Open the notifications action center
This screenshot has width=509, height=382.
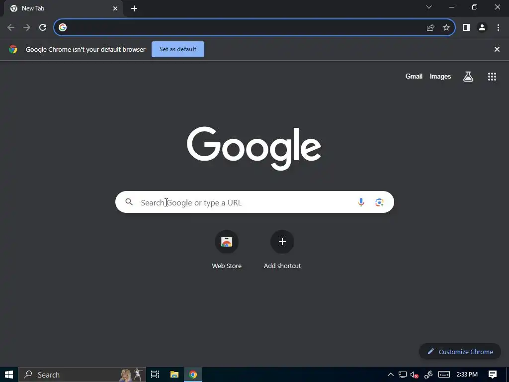tap(493, 375)
